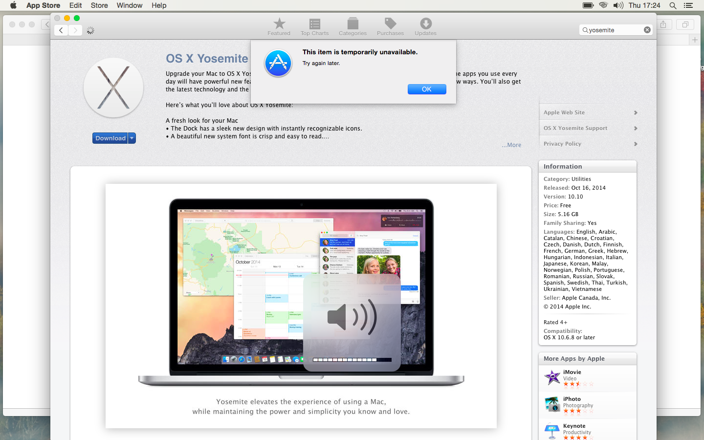
Task: Click the Family Sharing: Yes text
Action: (570, 223)
